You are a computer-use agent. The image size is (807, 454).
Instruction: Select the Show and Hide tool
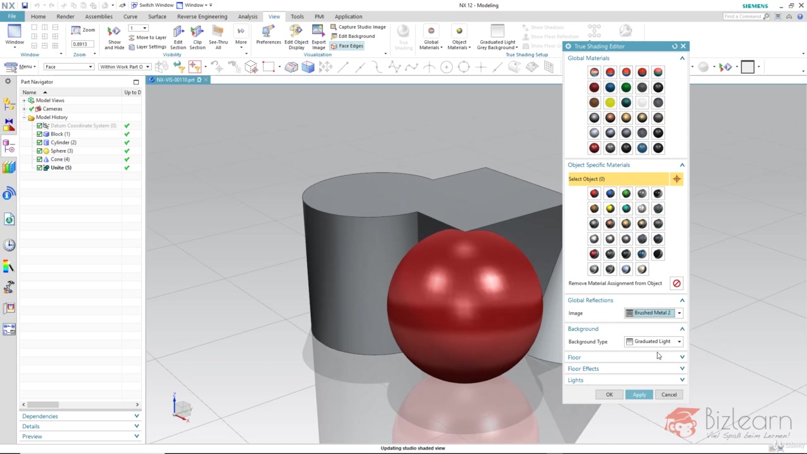click(x=114, y=36)
